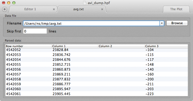Click the -117 cell in Column 3

pos(150,60)
